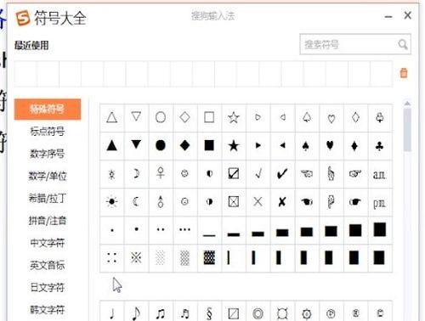
Task: Insert the beamed eighth notes ♫
Action: tap(161, 313)
